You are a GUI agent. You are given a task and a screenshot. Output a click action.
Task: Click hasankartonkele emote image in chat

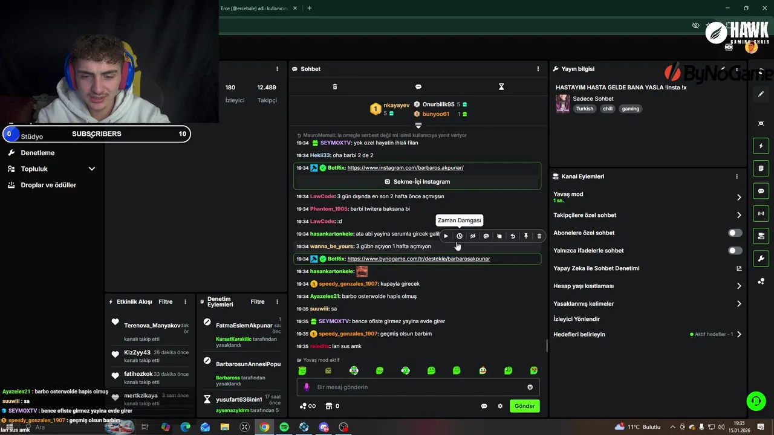(362, 271)
